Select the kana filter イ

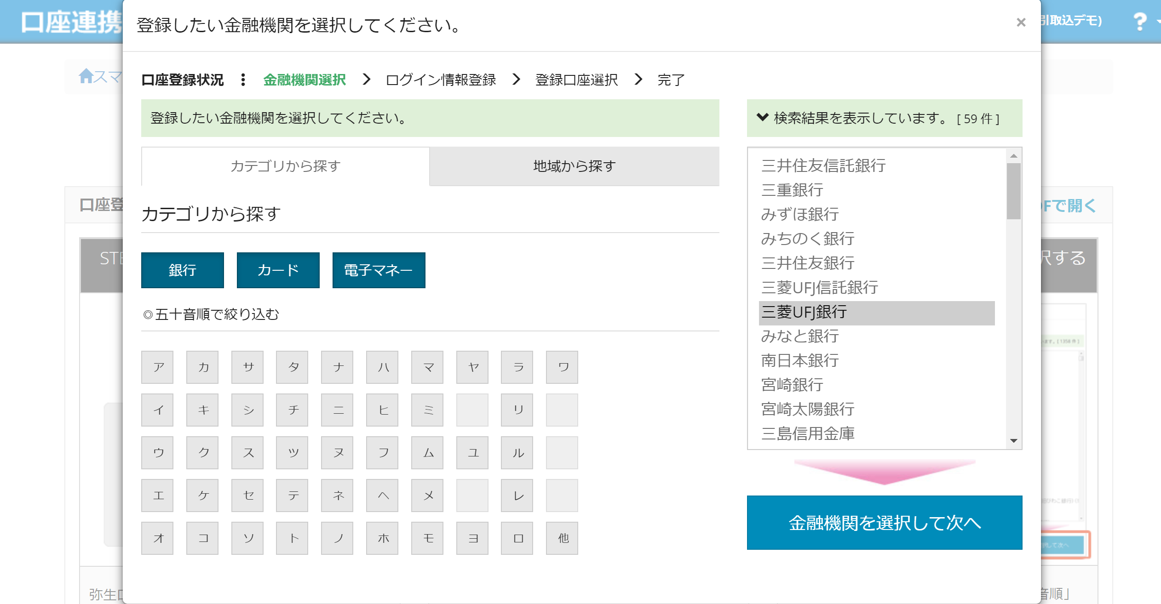157,410
